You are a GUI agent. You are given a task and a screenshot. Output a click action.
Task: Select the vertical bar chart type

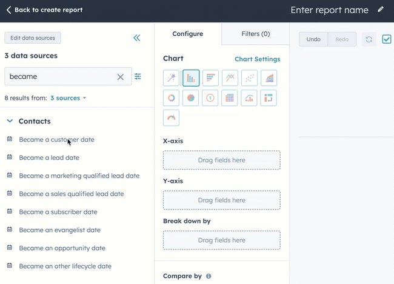coord(191,78)
